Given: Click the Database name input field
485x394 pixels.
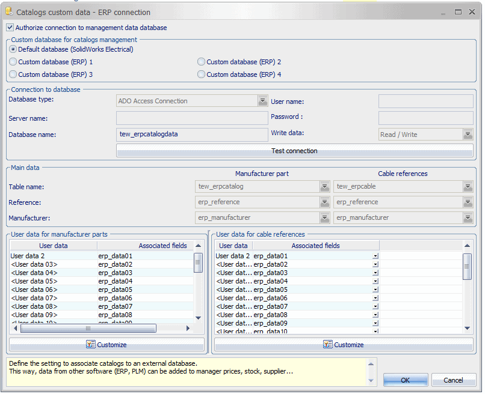Looking at the screenshot, I should coord(192,135).
